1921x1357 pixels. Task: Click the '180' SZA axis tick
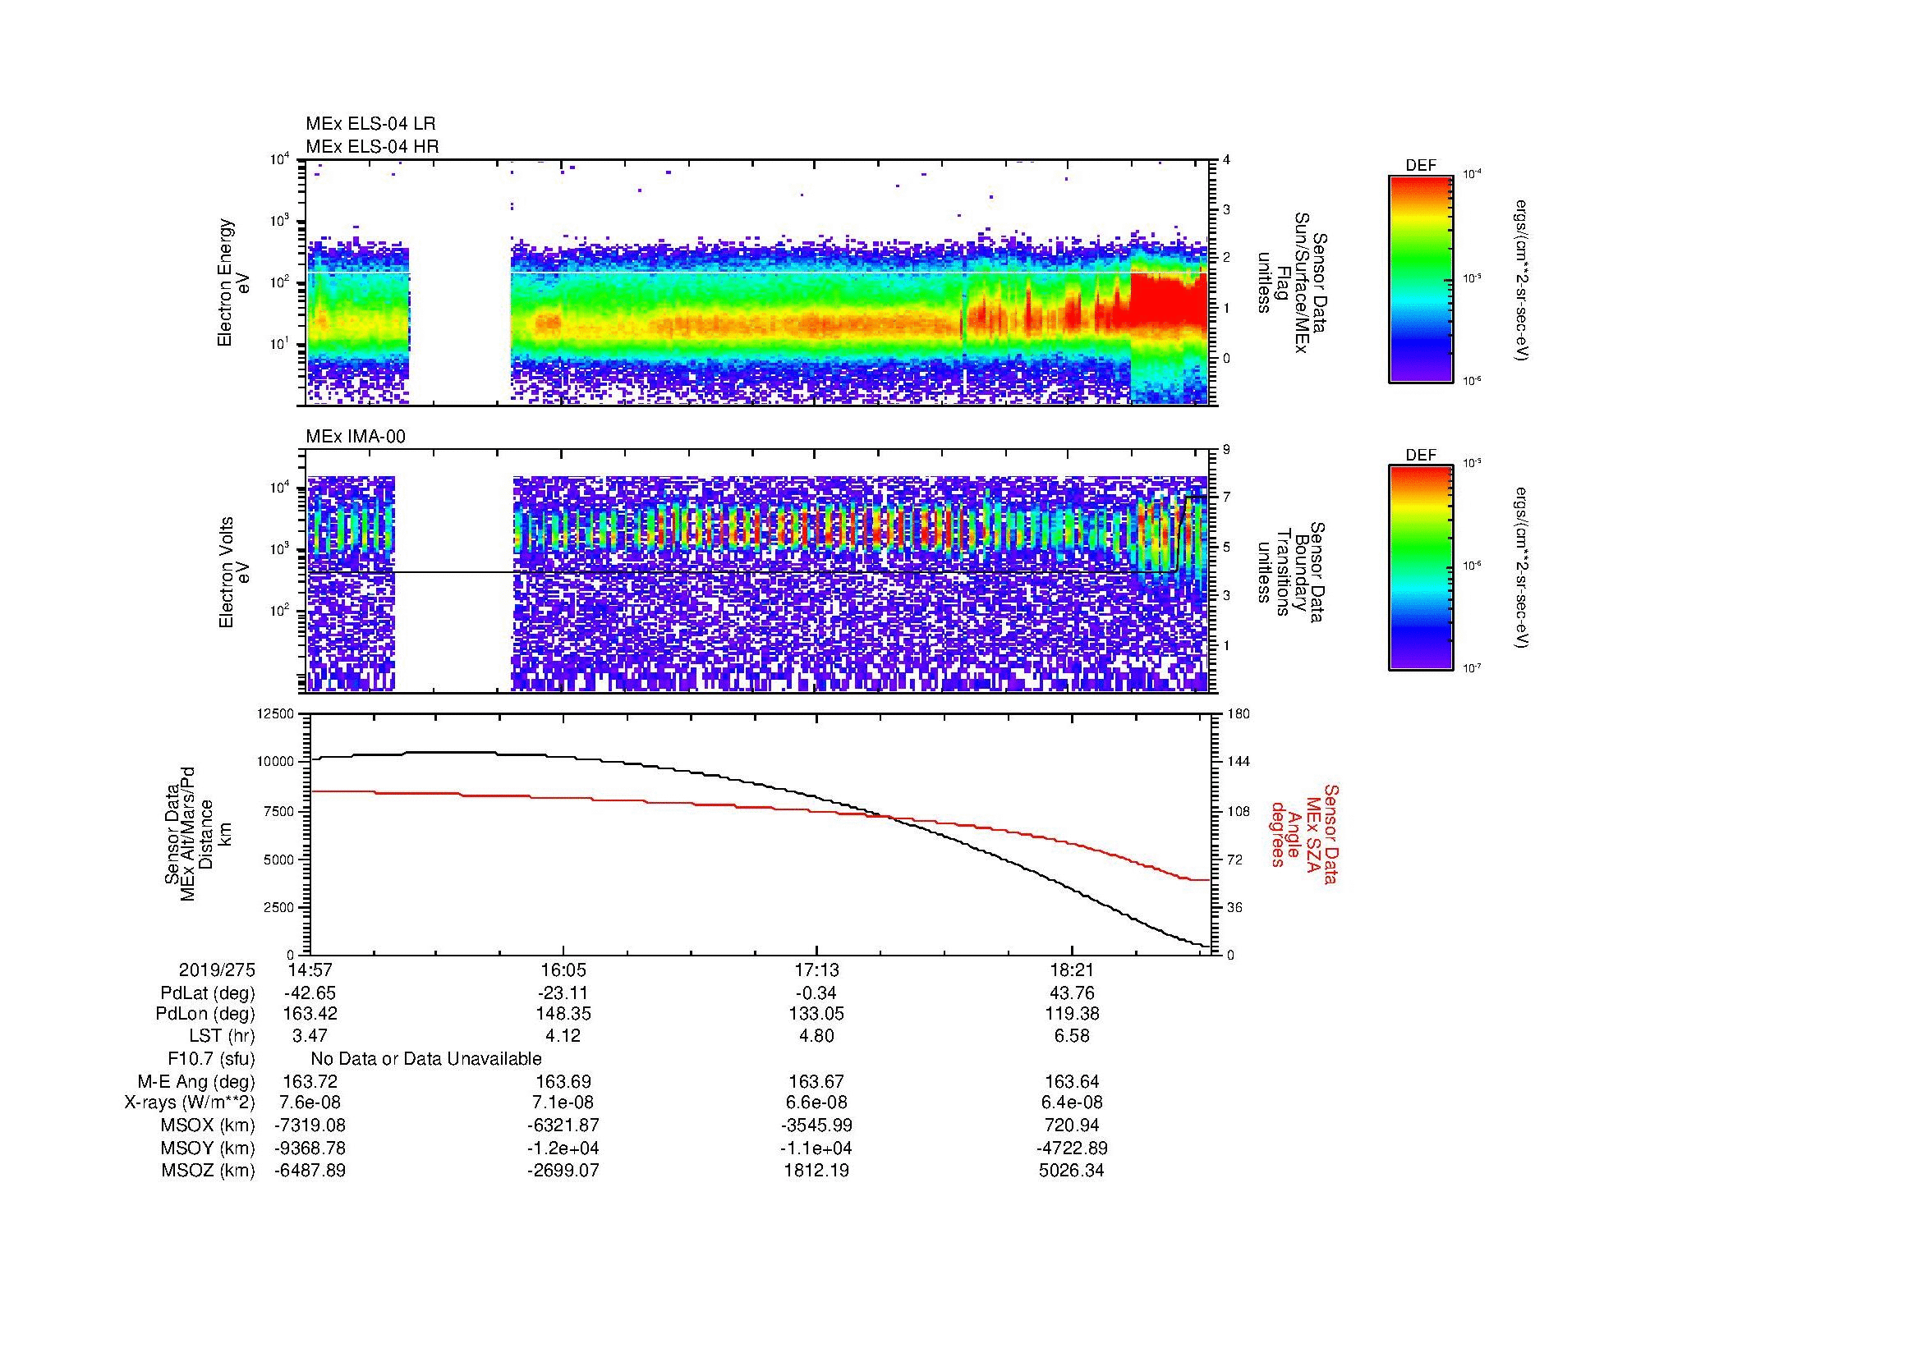pyautogui.click(x=1237, y=713)
